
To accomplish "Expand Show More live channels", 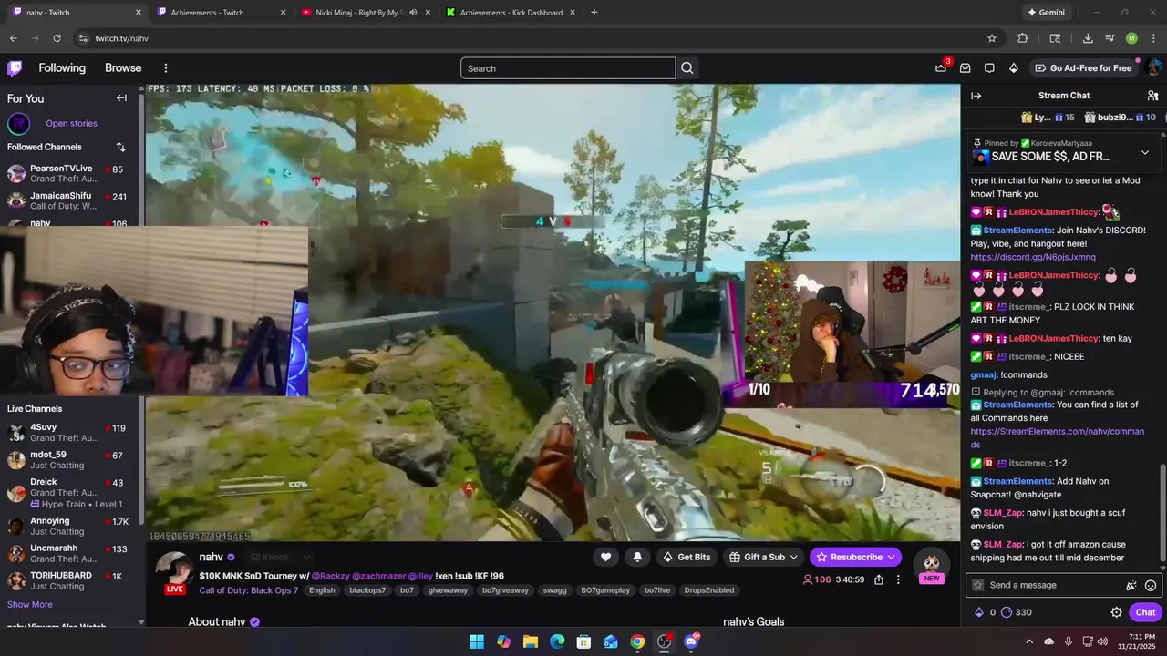I will [x=30, y=604].
